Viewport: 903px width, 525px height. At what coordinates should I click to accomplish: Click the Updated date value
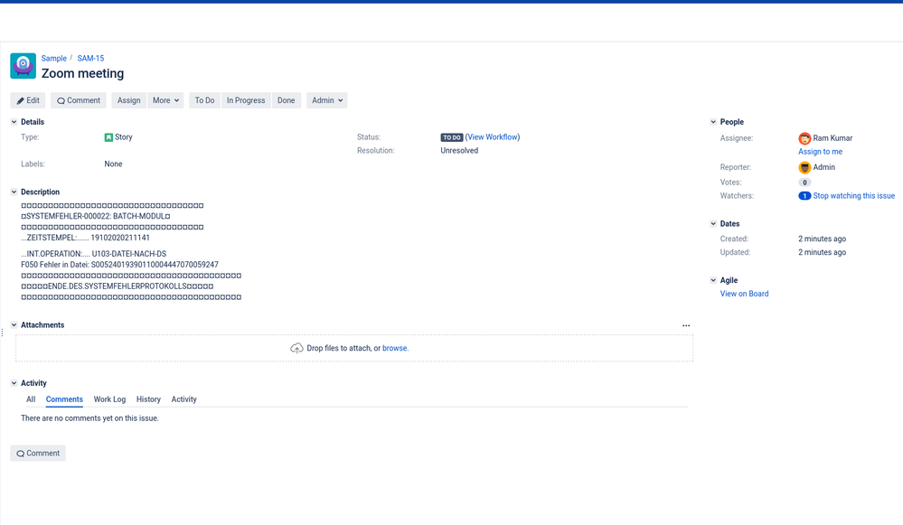(x=822, y=252)
